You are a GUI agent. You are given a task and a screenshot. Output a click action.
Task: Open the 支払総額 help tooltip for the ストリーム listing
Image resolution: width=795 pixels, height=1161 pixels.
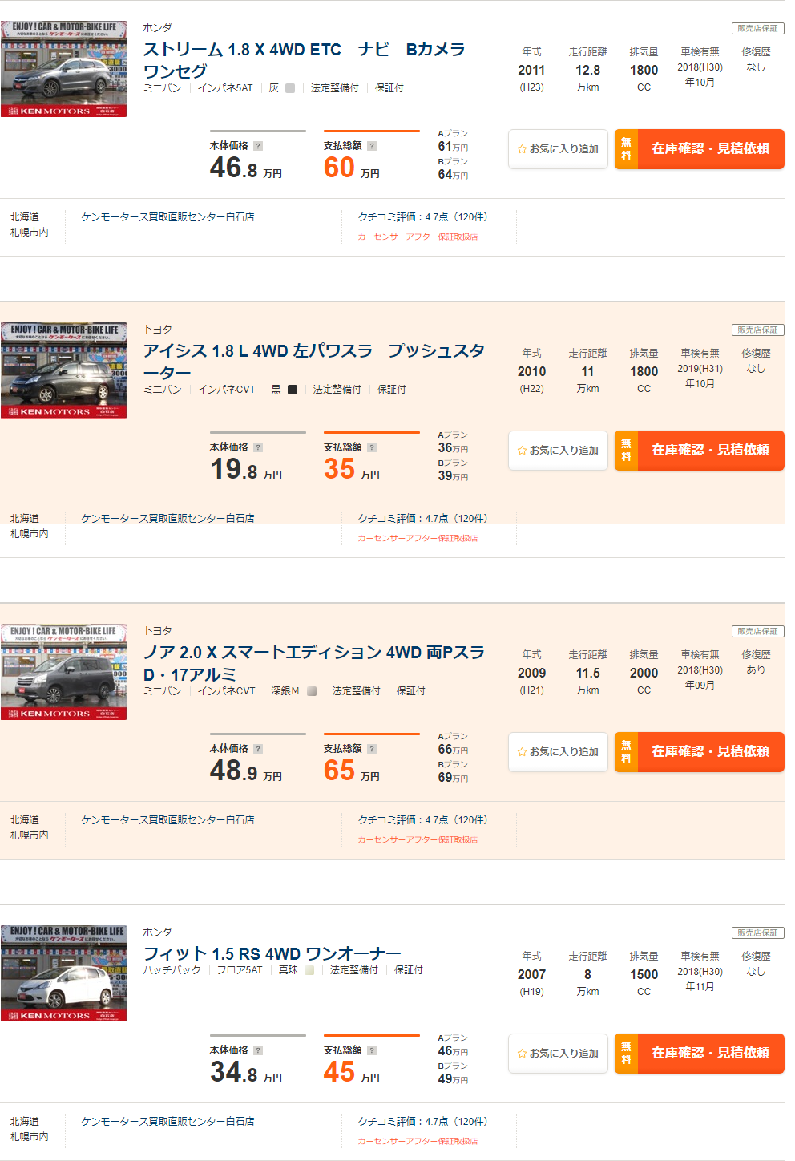point(371,145)
